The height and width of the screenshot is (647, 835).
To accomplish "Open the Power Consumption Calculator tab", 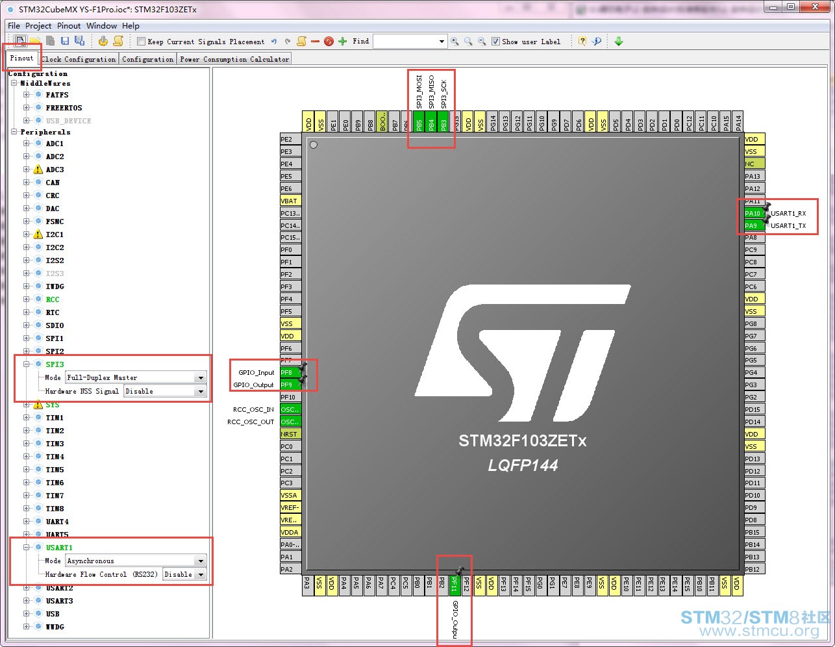I will coord(234,59).
